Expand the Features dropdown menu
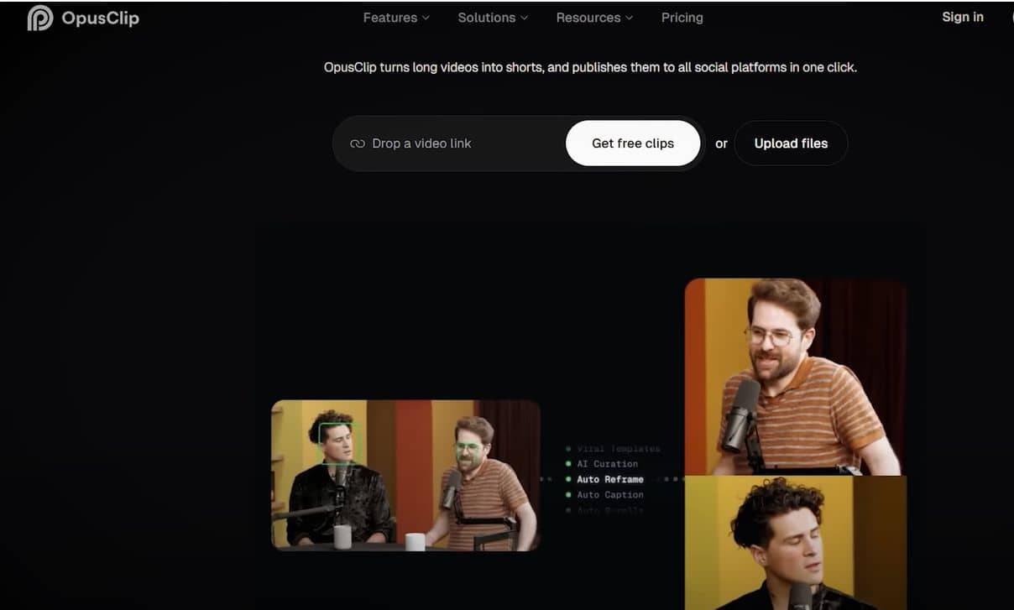The width and height of the screenshot is (1014, 610). point(395,18)
